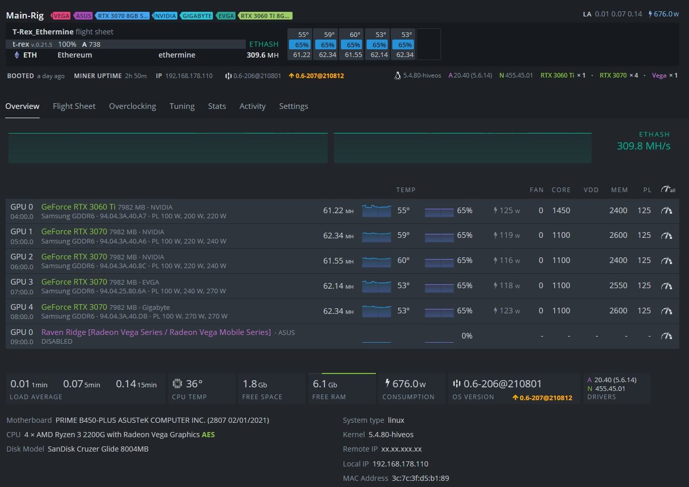Screen dimensions: 689x487
Task: Click the 0.6-207@210812 update link under OS VERSION
Action: pyautogui.click(x=542, y=398)
